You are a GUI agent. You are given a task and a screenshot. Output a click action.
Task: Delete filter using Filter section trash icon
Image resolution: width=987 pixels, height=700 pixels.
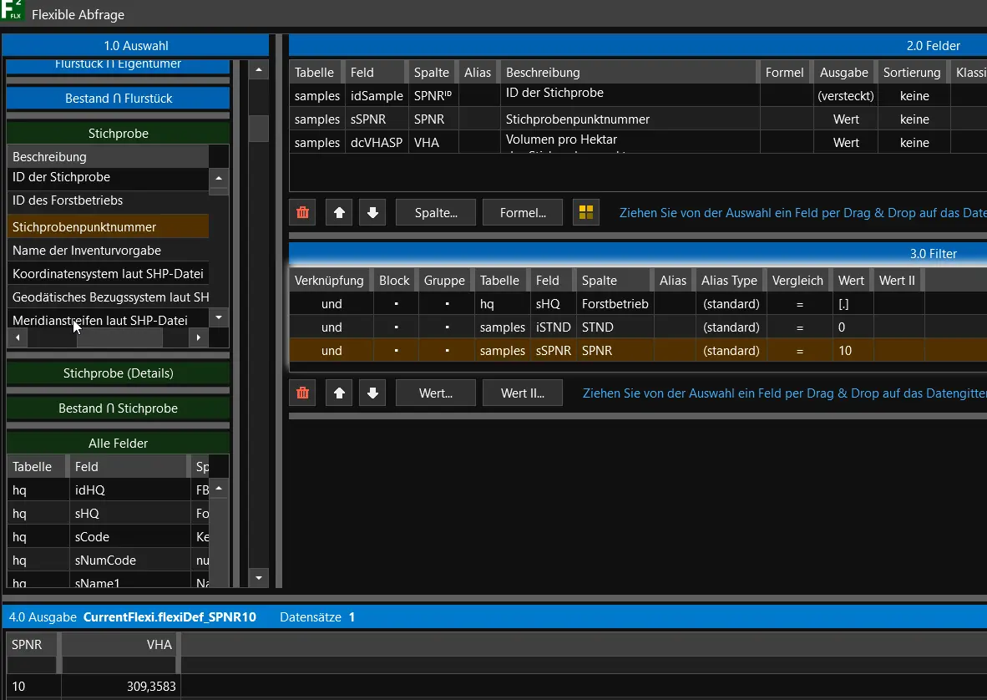(302, 393)
